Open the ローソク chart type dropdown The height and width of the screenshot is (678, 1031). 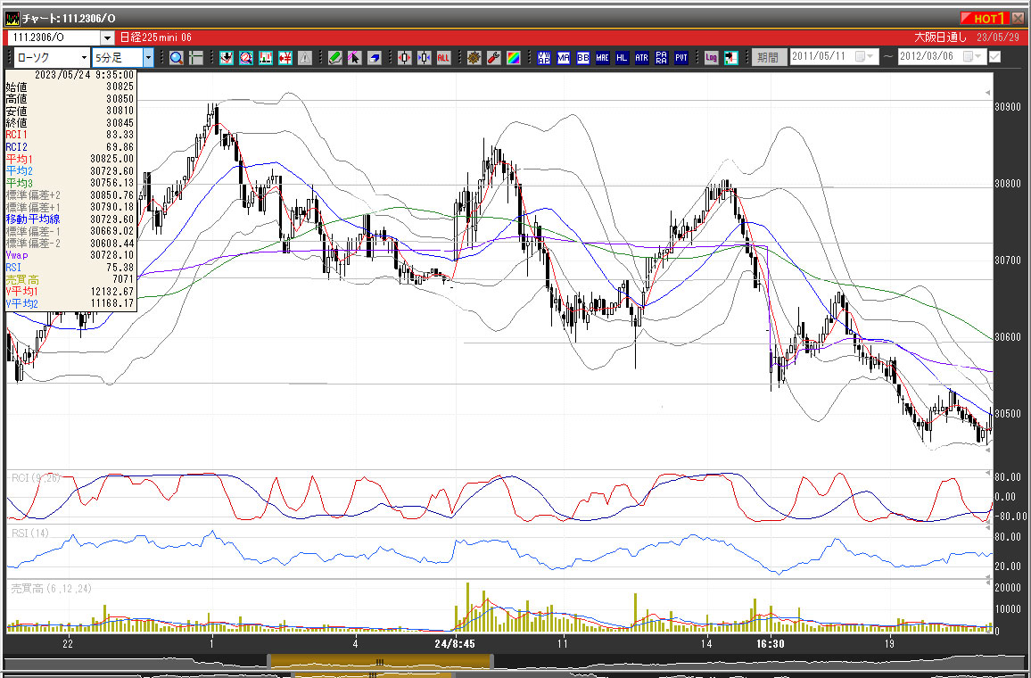click(x=84, y=58)
